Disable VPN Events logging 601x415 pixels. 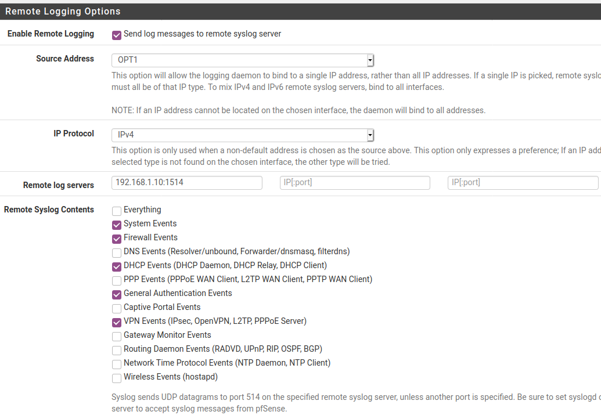(116, 322)
